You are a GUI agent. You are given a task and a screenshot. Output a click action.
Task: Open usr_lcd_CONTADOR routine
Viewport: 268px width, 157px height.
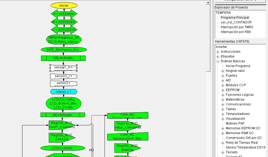coord(236,22)
